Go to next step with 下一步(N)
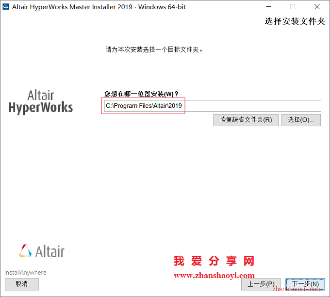Image resolution: width=330 pixels, height=297 pixels. coord(305,284)
